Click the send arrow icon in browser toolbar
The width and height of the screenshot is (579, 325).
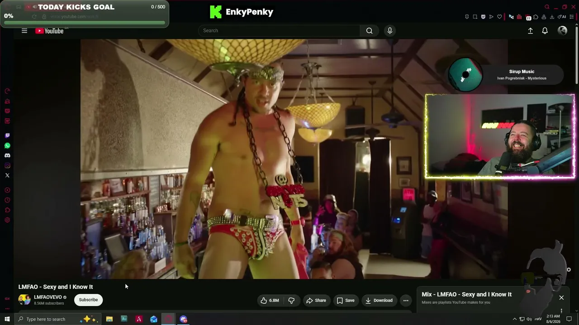[x=491, y=17]
